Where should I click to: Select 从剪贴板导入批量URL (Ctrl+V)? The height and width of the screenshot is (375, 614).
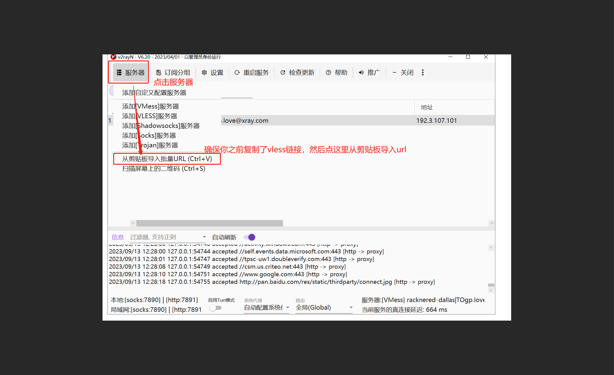coord(167,159)
